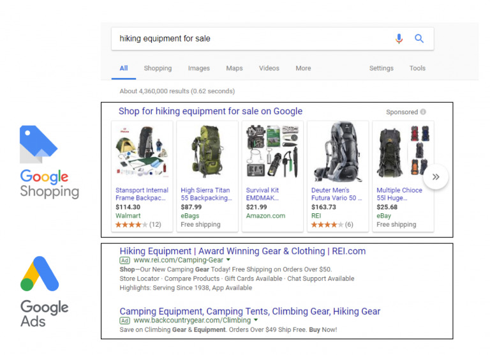Open the Hiking Equipment REI.com ad headline

point(242,251)
